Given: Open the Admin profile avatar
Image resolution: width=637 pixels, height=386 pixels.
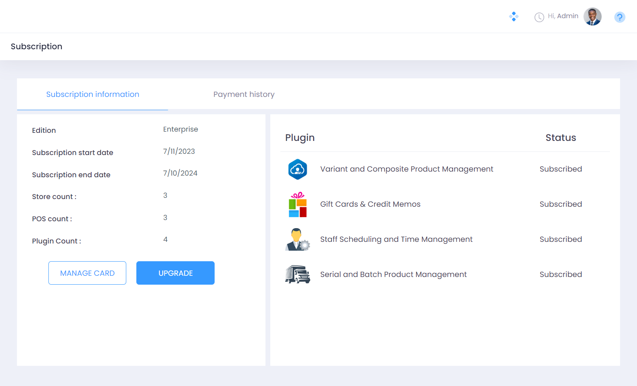Looking at the screenshot, I should tap(592, 17).
